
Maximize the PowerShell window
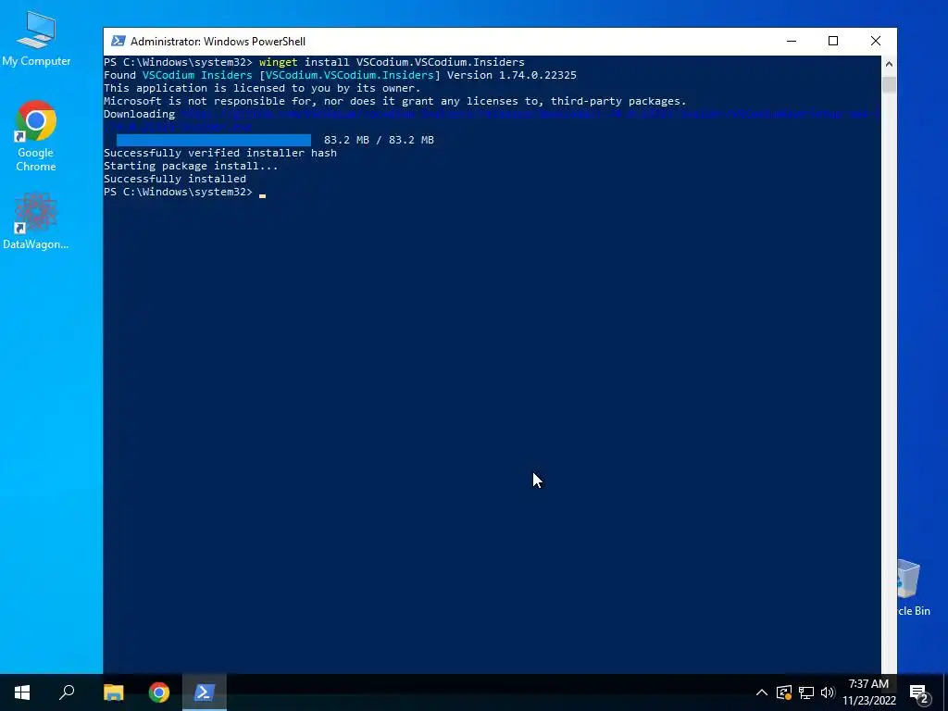(833, 41)
